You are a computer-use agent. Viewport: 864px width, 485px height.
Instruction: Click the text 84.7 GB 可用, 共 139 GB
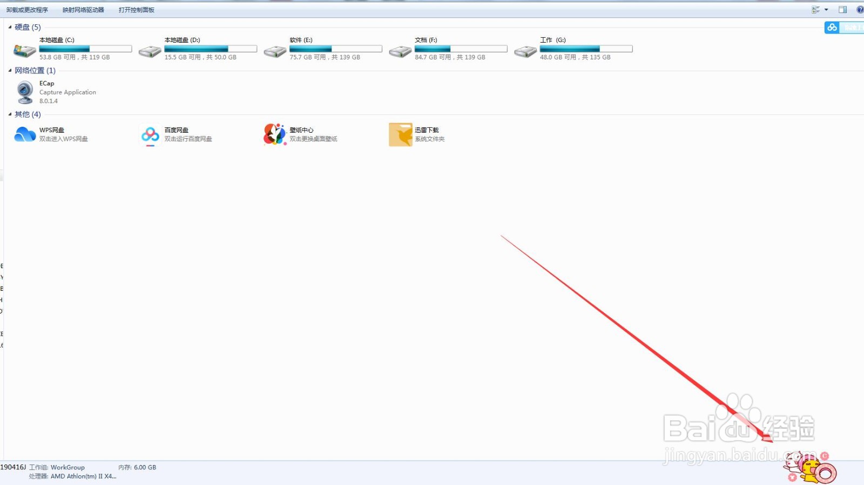pos(450,57)
